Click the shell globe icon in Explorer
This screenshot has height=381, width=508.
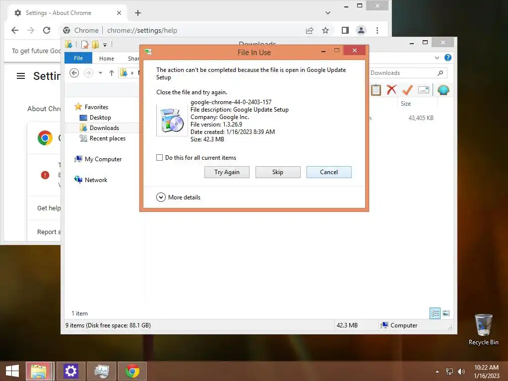pyautogui.click(x=443, y=90)
